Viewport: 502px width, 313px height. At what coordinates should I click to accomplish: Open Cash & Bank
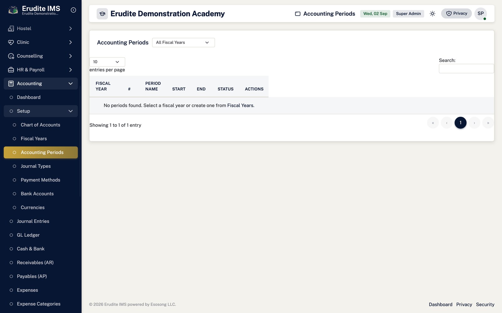[41, 249]
